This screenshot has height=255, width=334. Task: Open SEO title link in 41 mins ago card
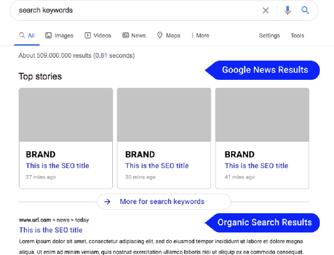tap(256, 166)
